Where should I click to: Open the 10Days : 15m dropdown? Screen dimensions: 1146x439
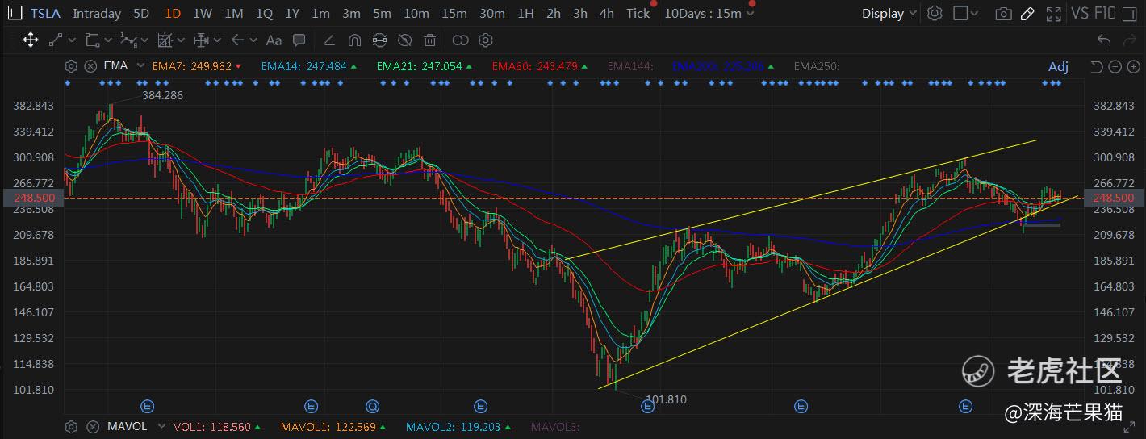pyautogui.click(x=709, y=13)
